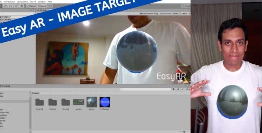Open the Collab dropdown

point(186,6)
